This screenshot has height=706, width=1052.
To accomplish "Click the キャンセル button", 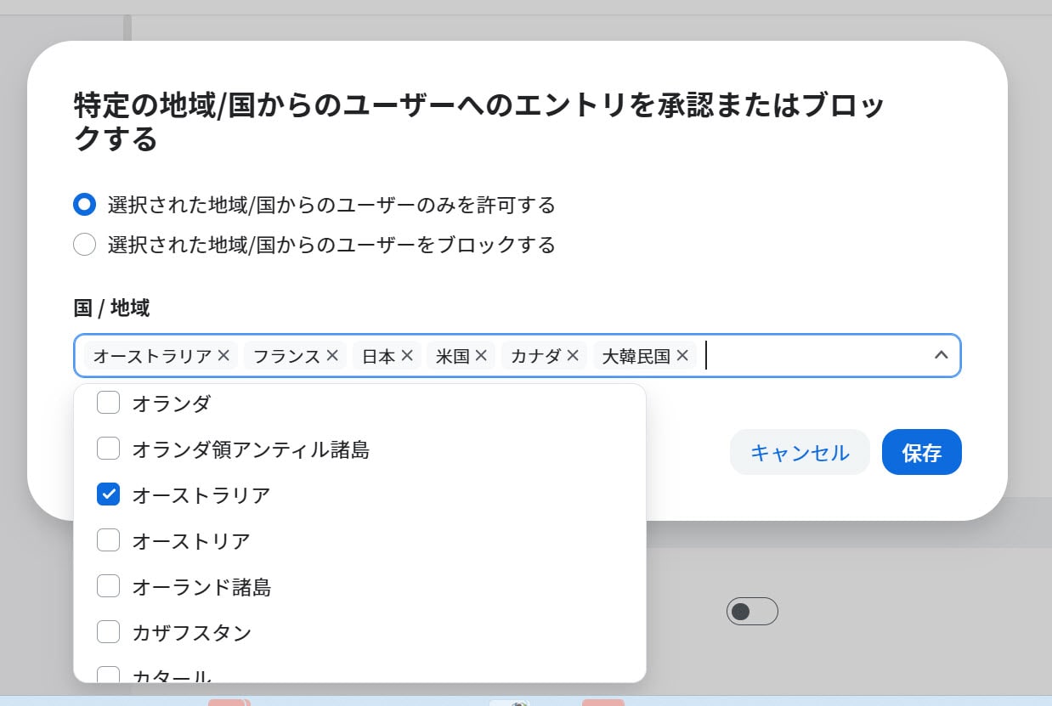I will click(x=799, y=452).
